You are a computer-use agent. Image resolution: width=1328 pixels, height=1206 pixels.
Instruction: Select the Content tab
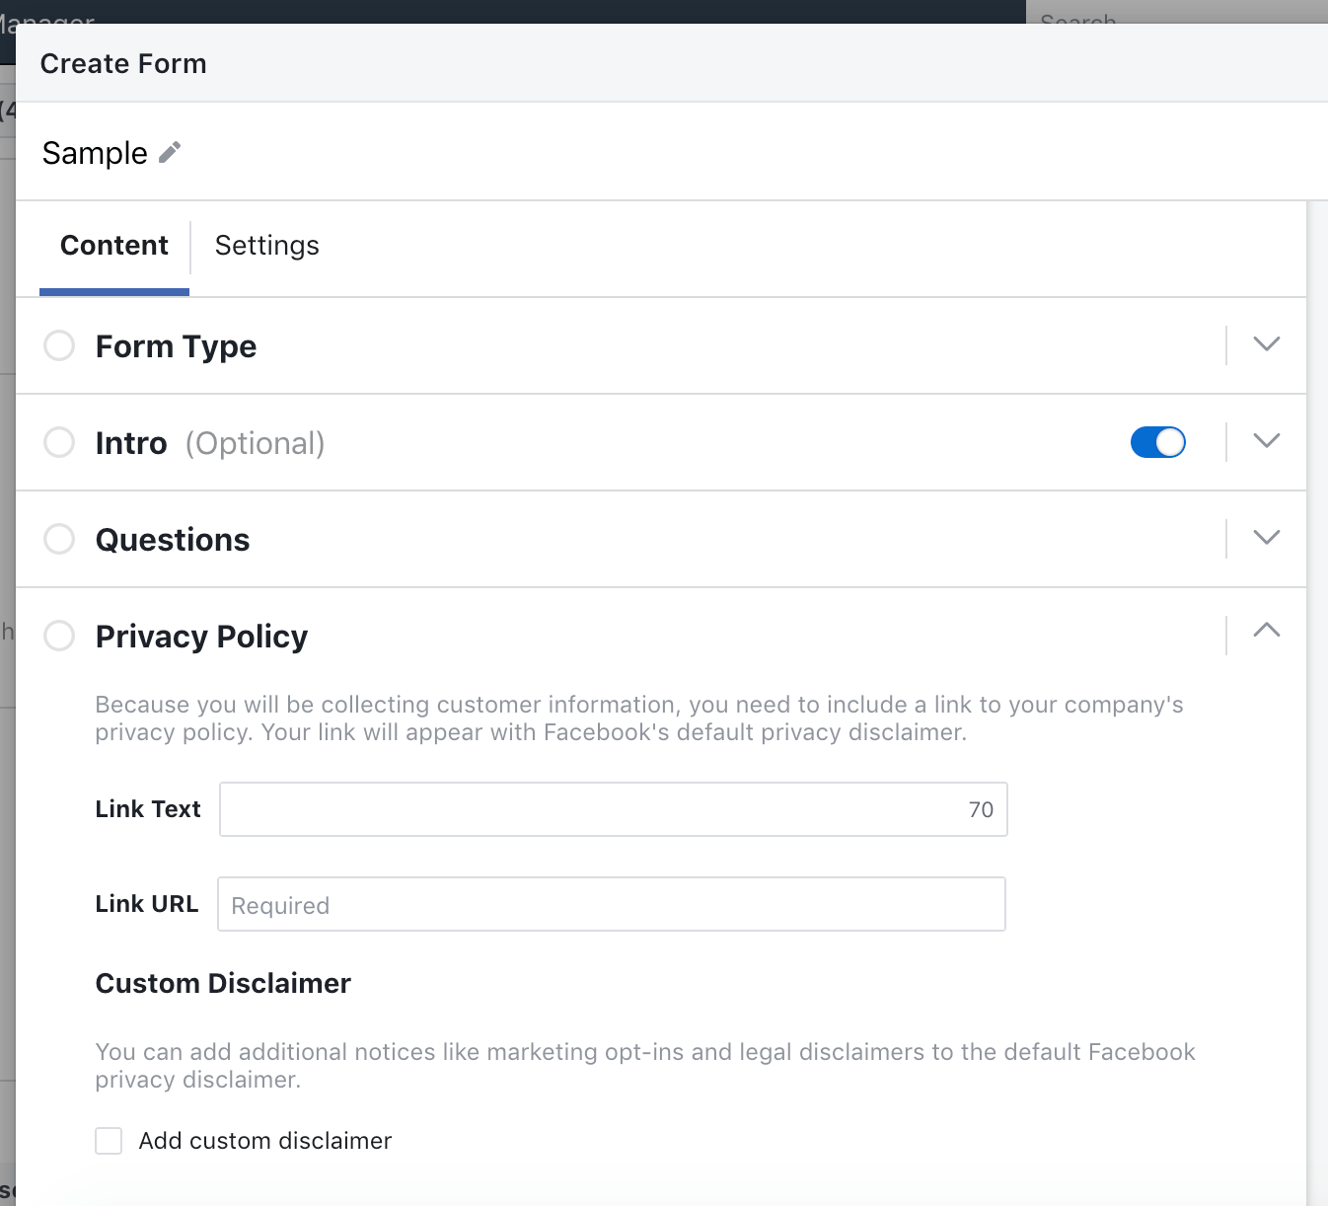tap(114, 246)
